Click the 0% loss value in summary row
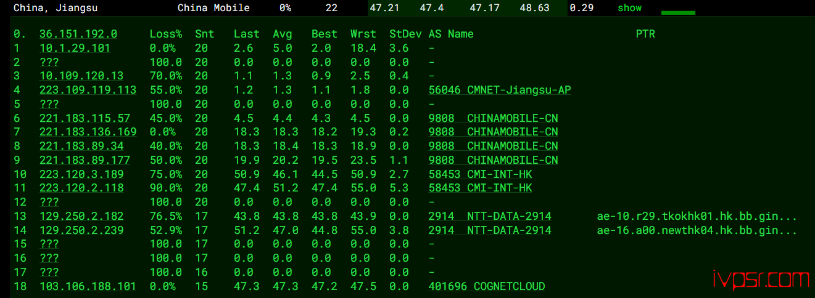 click(285, 8)
